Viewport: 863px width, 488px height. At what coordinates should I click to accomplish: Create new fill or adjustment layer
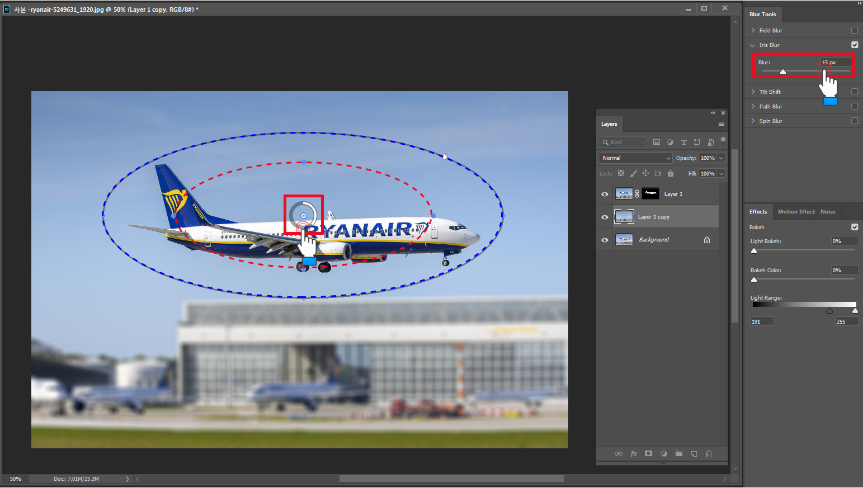[x=664, y=454]
